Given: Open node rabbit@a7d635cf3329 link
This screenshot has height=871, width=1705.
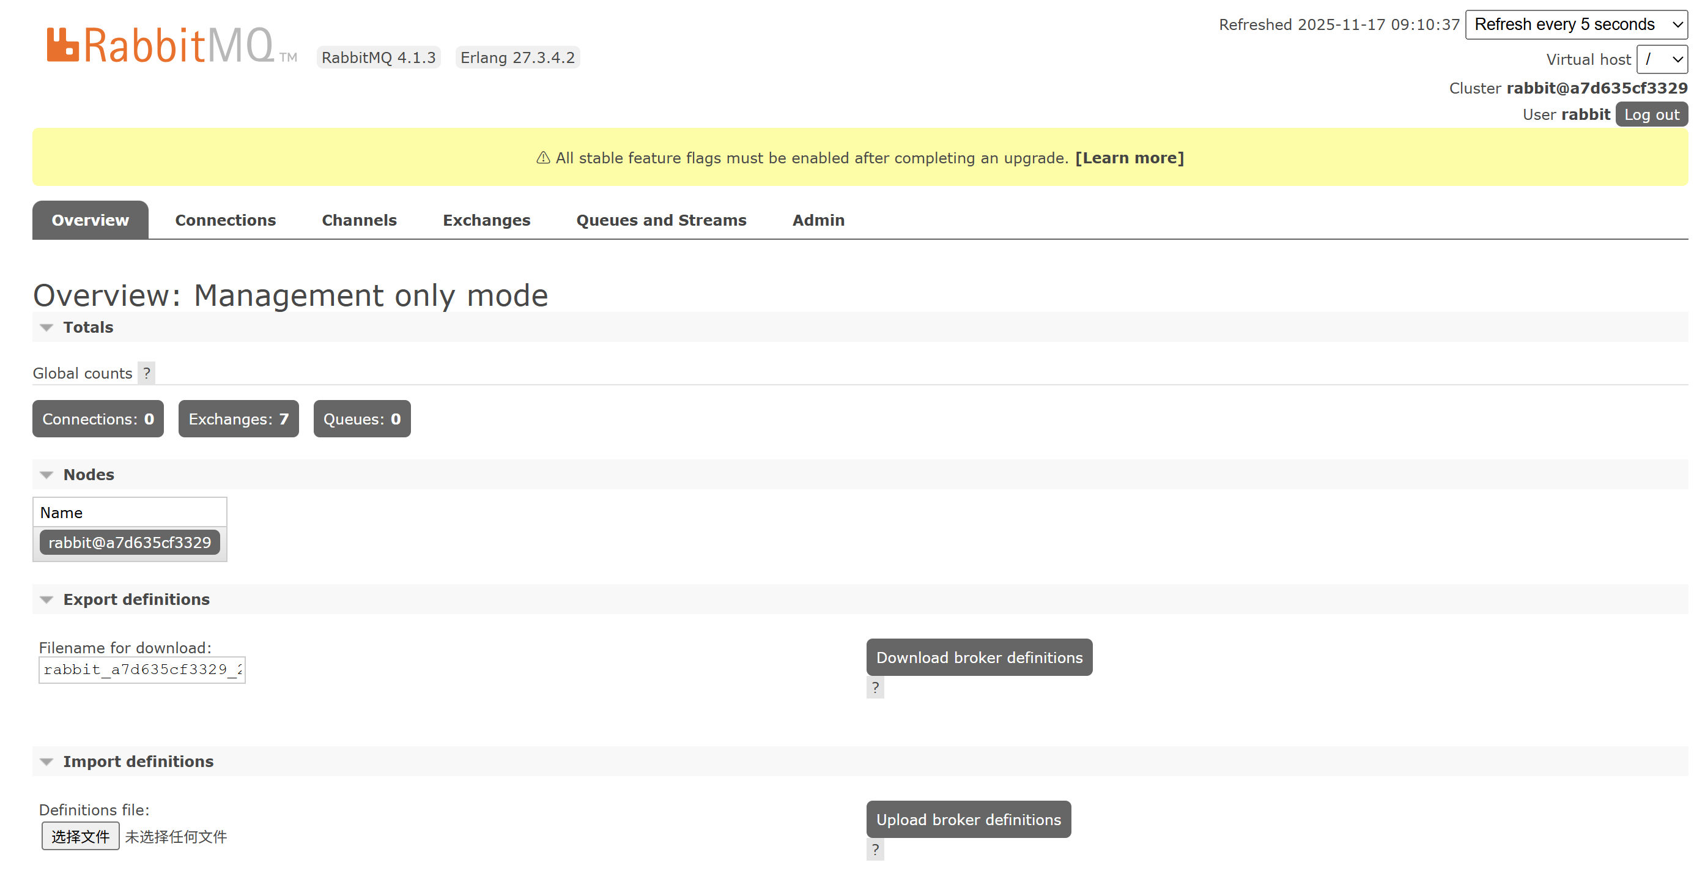Looking at the screenshot, I should click(x=130, y=543).
